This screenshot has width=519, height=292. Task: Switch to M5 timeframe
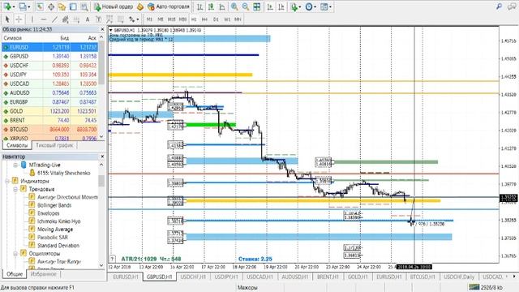161,19
